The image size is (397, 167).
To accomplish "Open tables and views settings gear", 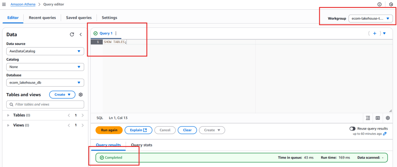I will click(81, 95).
